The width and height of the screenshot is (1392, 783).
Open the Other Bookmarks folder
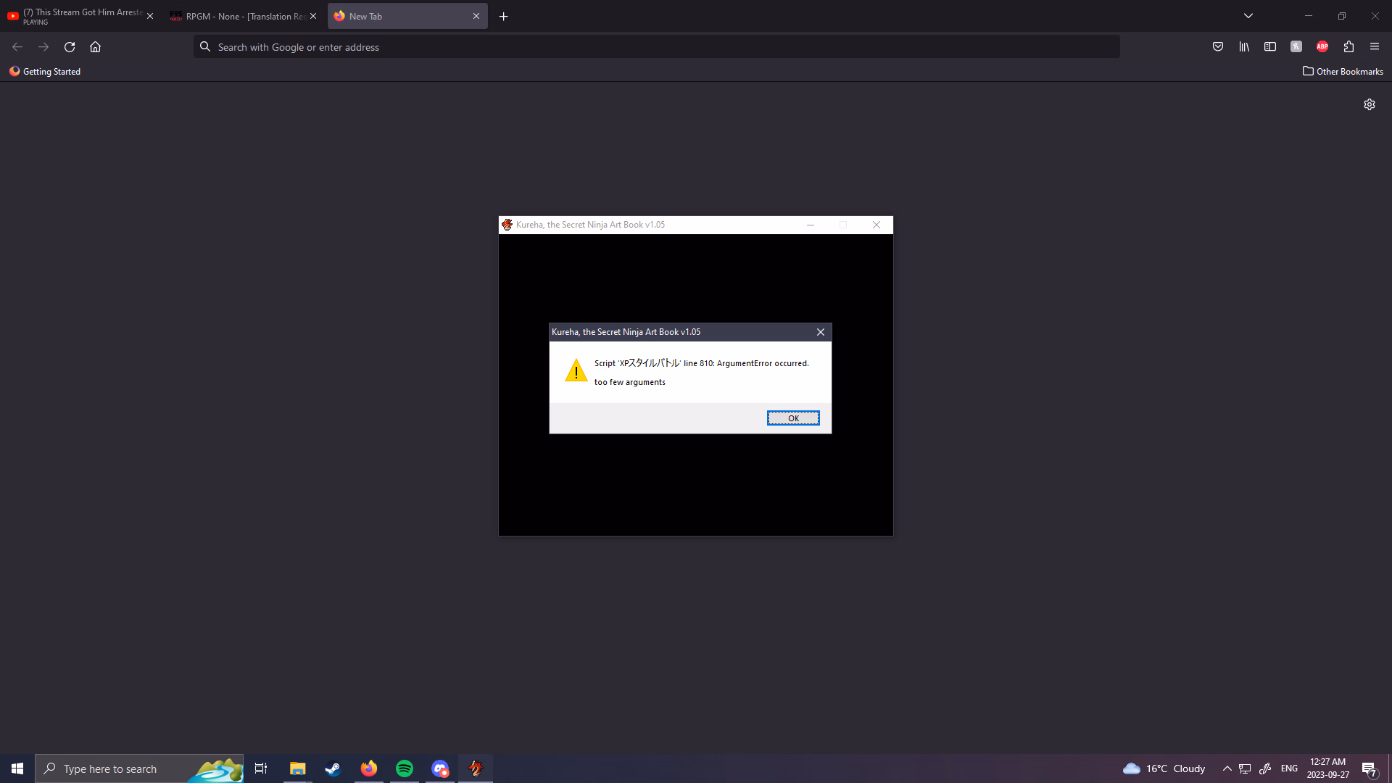pyautogui.click(x=1343, y=71)
